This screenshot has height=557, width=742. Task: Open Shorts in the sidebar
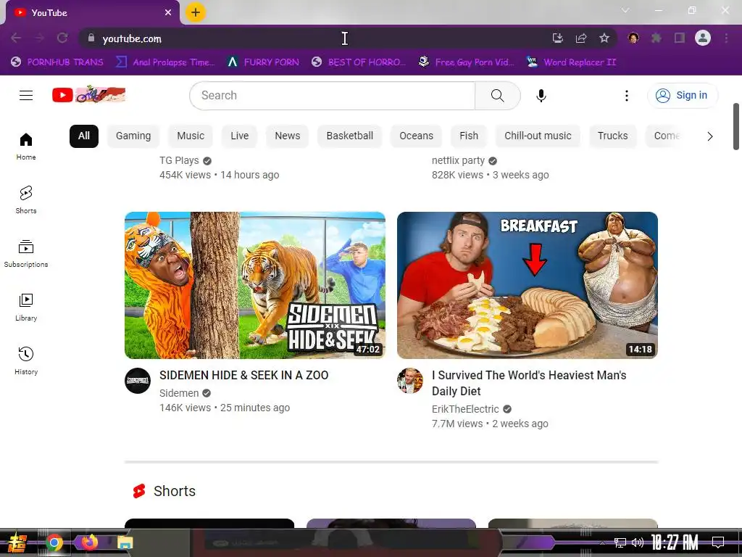(26, 200)
